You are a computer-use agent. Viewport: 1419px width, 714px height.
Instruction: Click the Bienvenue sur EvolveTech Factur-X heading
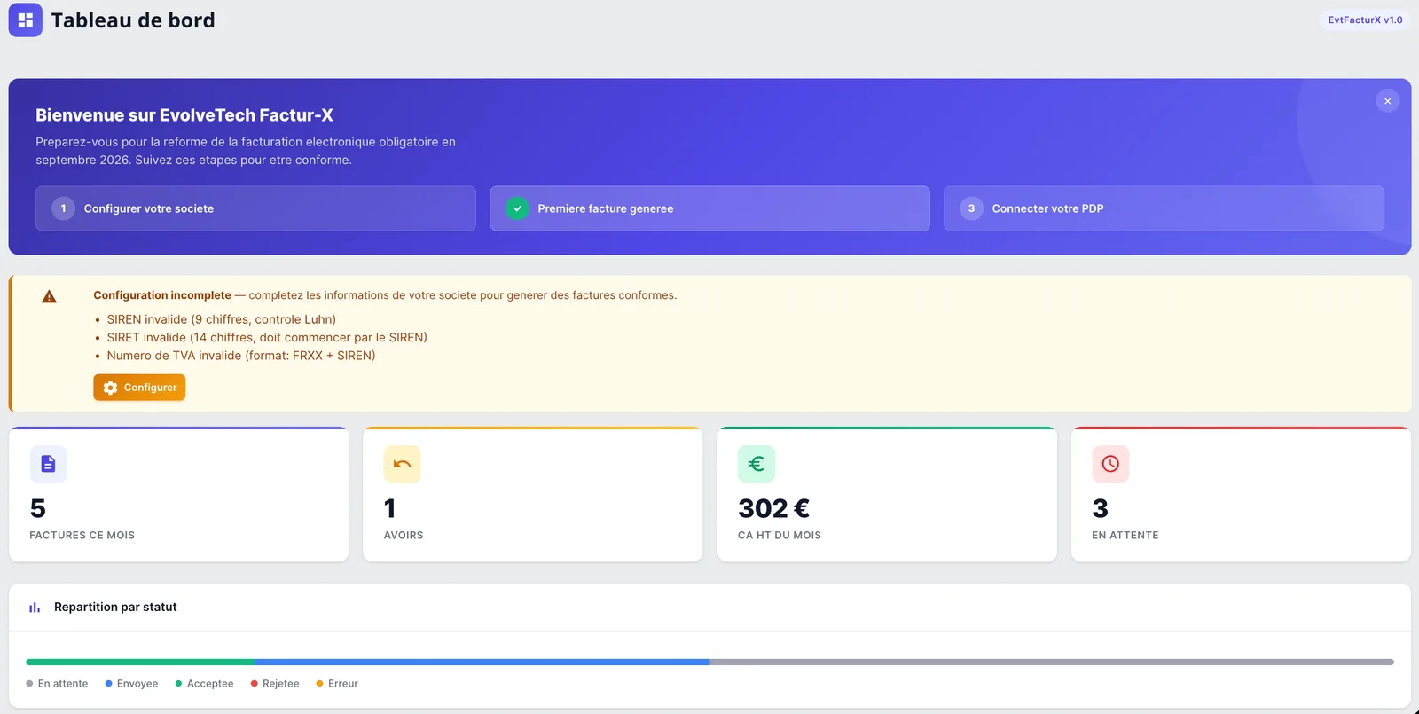pos(184,115)
